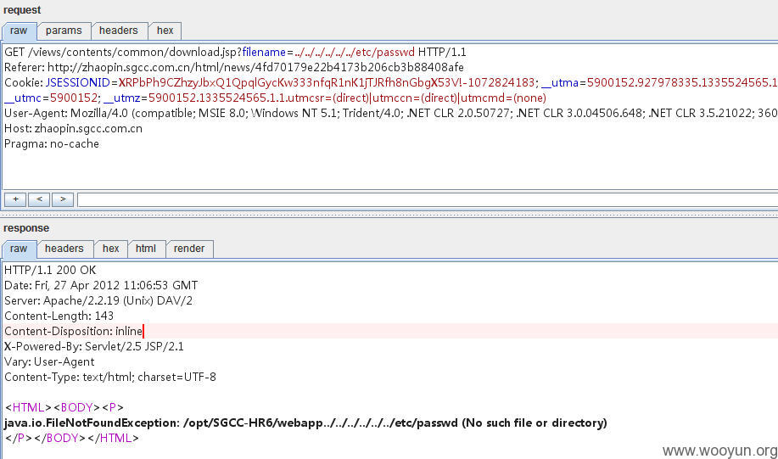This screenshot has width=778, height=459.
Task: Focus the request search input field
Action: point(428,200)
